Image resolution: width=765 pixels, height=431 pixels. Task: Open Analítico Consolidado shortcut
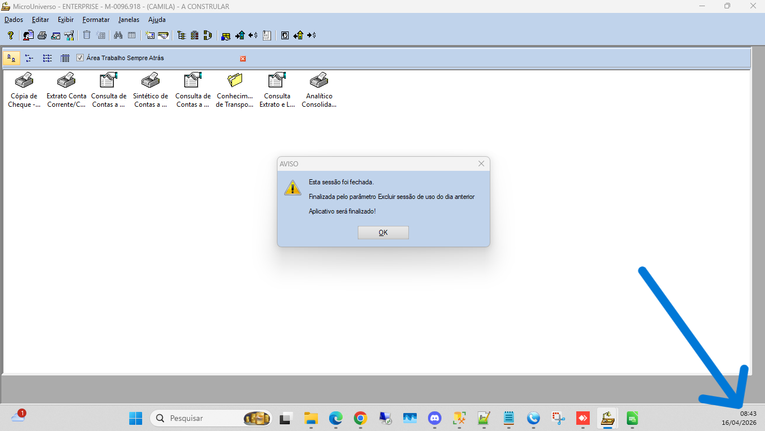tap(319, 81)
